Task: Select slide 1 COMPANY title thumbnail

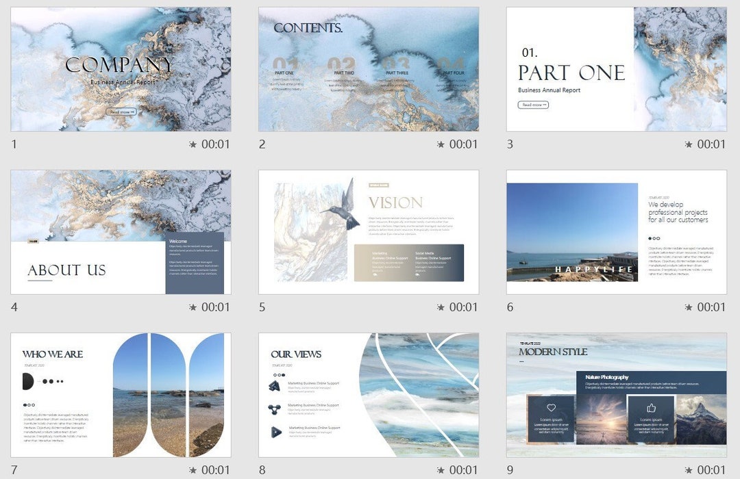Action: pos(121,69)
